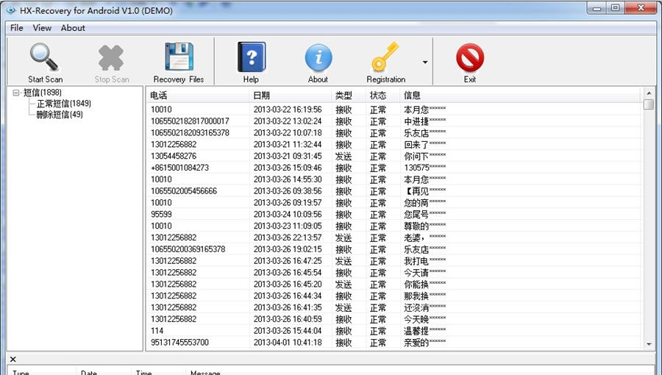This screenshot has height=375, width=662.
Task: Click message preview 本月您 of 16:19:56 row
Action: point(424,110)
